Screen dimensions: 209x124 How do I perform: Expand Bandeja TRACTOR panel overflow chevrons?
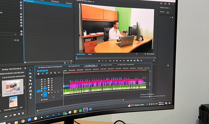(x=25, y=68)
